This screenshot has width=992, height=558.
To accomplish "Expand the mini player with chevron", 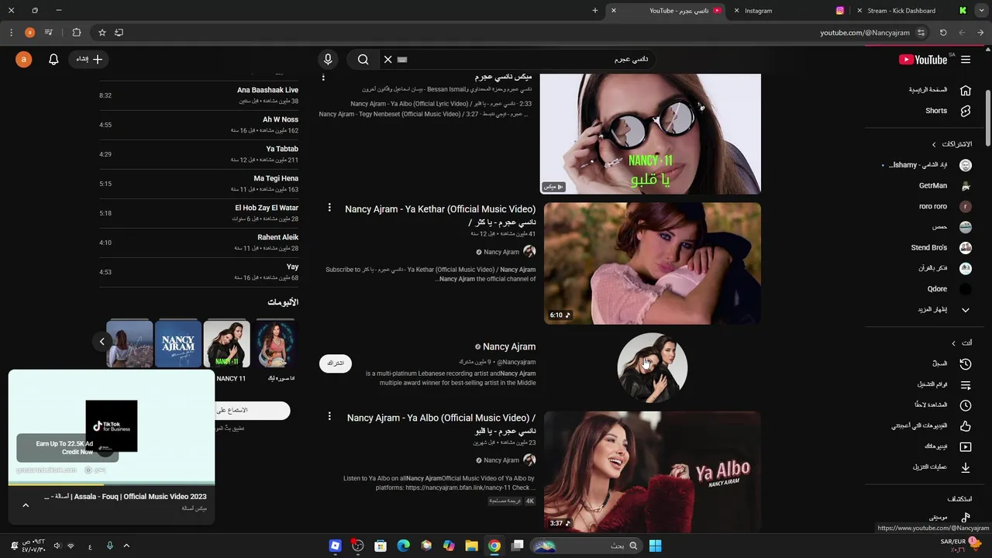I will [26, 505].
